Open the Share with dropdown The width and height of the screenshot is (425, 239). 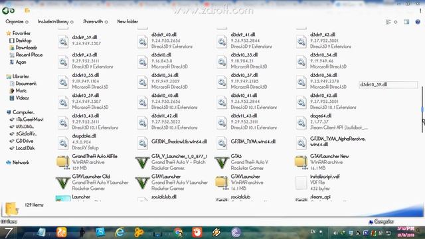(x=95, y=22)
